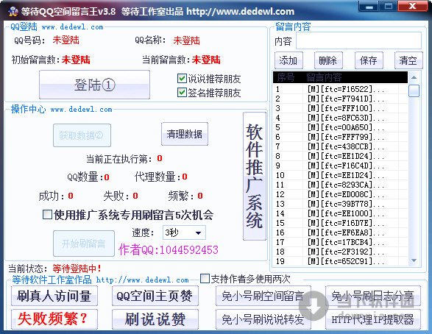
Task: Select row 16 [M][ftc=EF6EA8]
Action: click(x=341, y=232)
